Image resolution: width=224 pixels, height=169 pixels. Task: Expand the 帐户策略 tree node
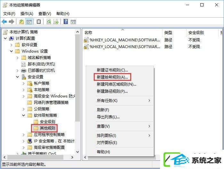(x=24, y=83)
